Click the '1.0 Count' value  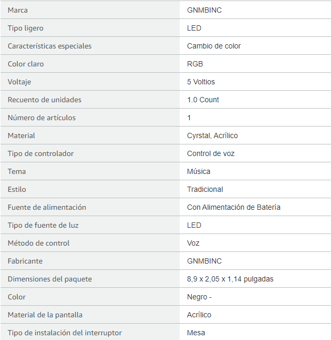[203, 100]
